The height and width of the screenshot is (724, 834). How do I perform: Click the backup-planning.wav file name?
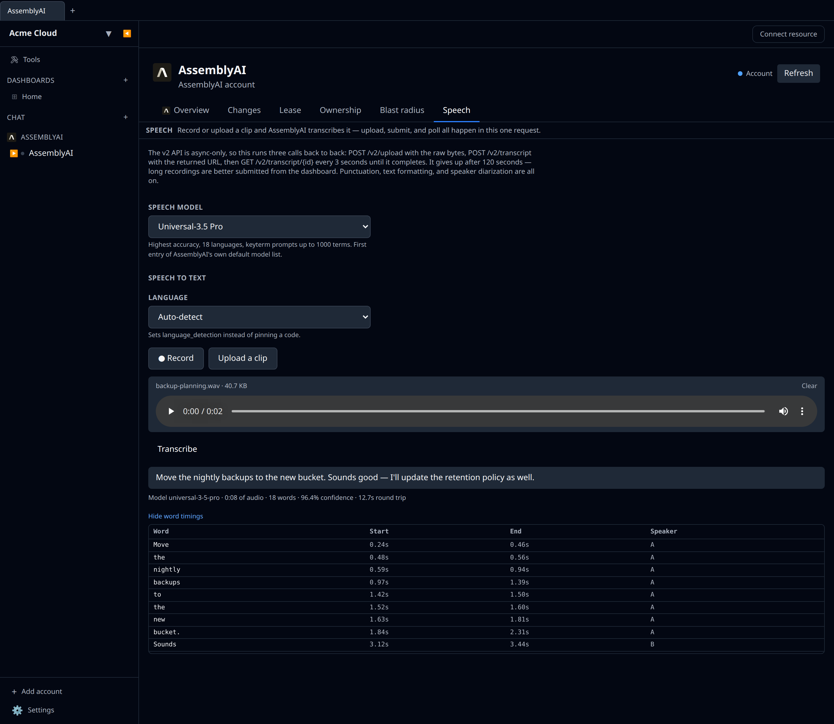(x=187, y=386)
